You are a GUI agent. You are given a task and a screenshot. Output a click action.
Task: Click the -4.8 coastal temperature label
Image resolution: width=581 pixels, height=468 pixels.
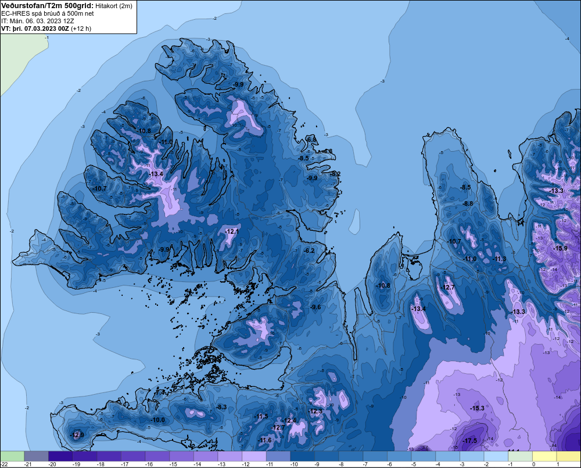(x=327, y=151)
